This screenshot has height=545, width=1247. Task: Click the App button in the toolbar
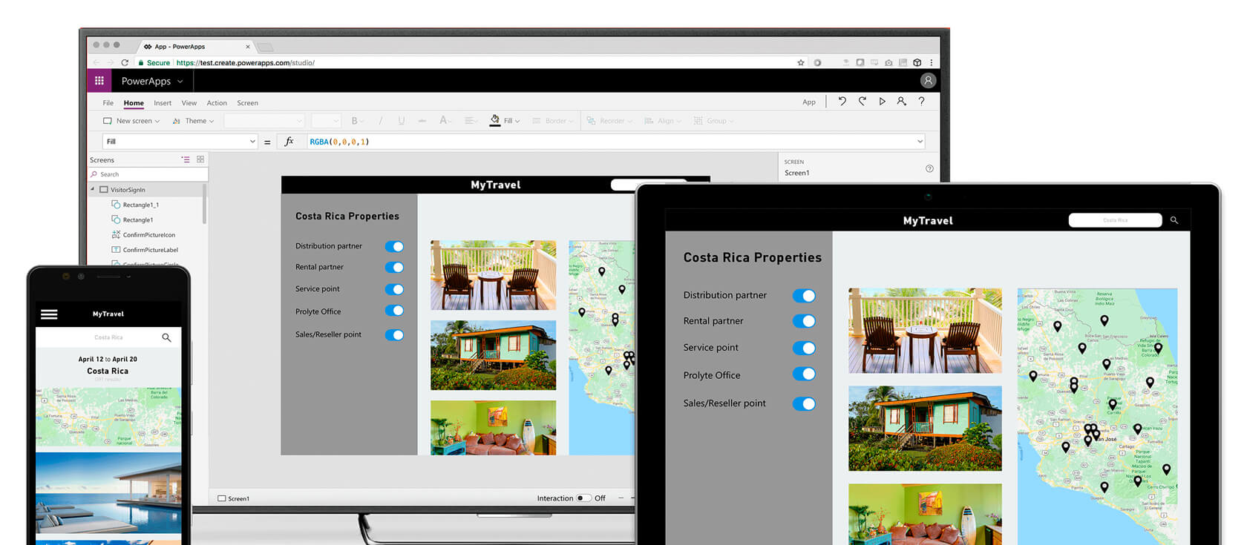[809, 102]
